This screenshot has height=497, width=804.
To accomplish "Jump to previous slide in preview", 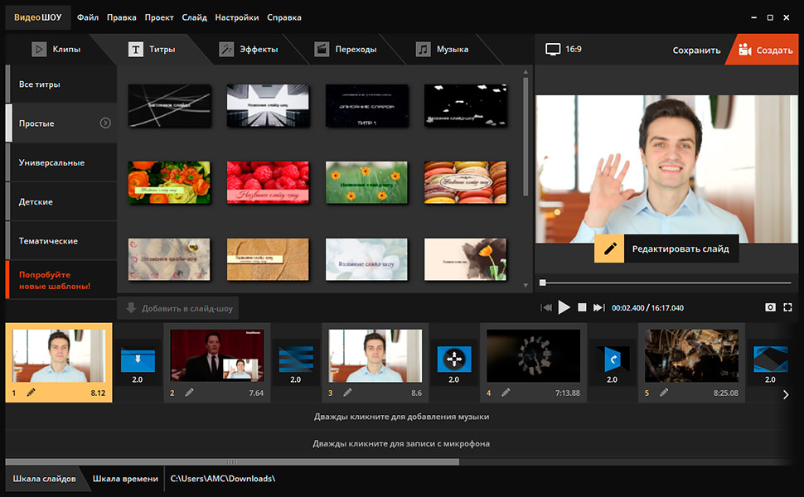I will click(x=546, y=307).
